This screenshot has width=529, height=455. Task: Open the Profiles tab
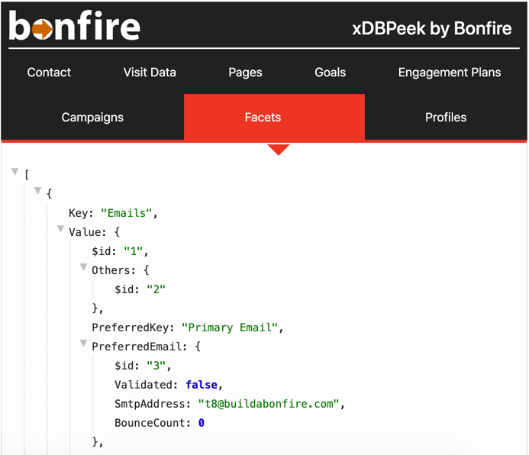446,117
